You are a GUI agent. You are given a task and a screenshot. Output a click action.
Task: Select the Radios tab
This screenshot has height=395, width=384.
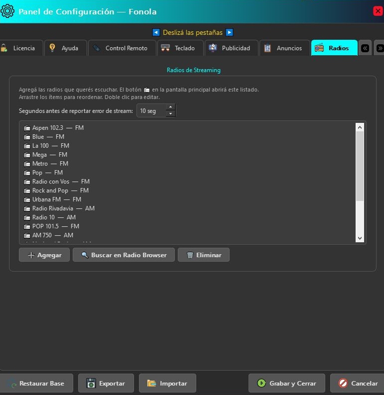(334, 48)
